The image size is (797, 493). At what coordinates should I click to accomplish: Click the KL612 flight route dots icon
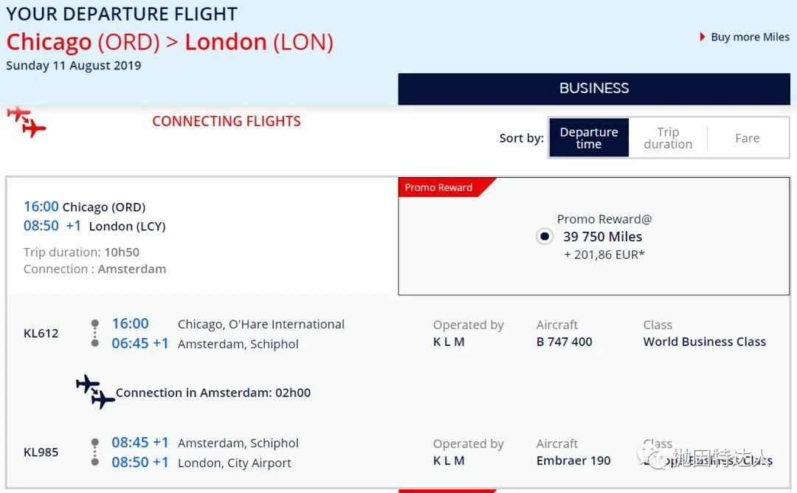94,333
